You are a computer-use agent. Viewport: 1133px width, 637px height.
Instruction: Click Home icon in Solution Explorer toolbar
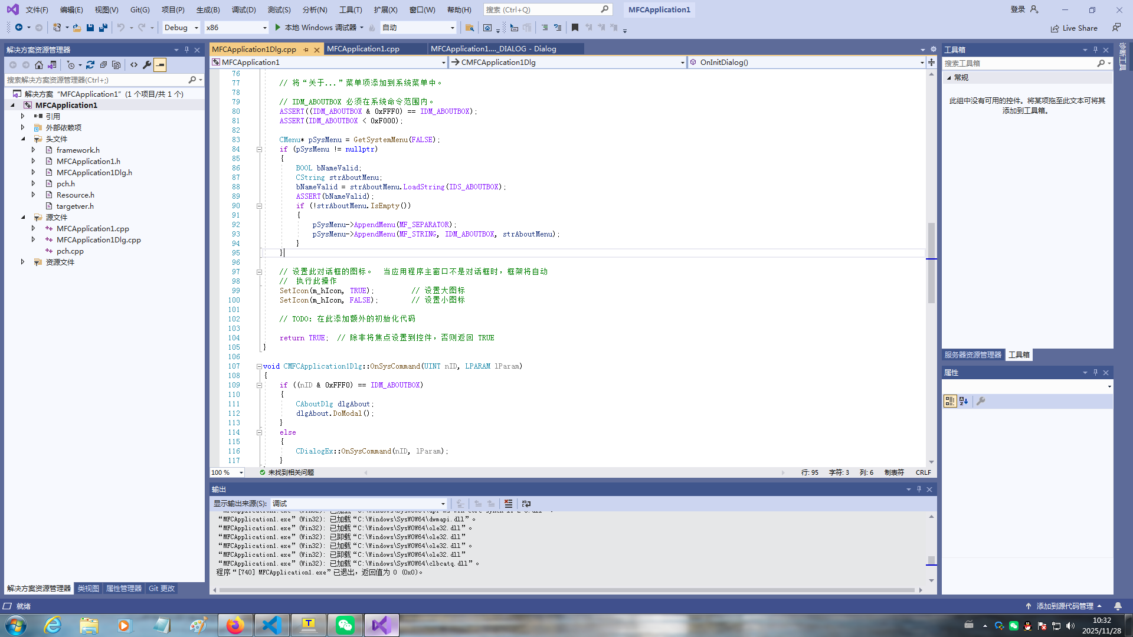pos(39,65)
